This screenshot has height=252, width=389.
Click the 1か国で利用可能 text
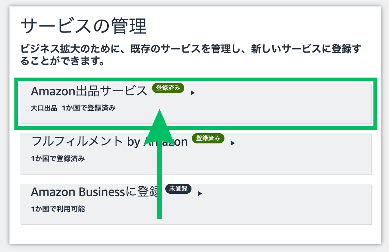(58, 209)
